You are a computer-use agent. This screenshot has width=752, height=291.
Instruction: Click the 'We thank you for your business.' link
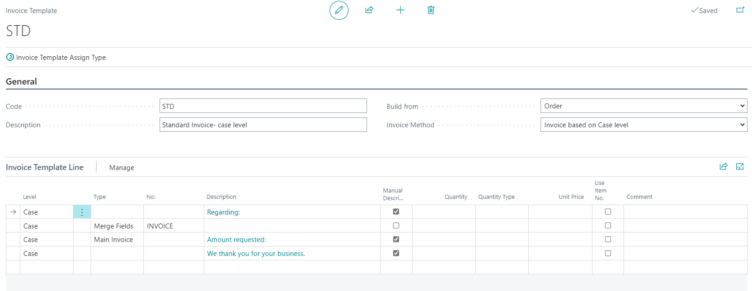click(x=256, y=254)
